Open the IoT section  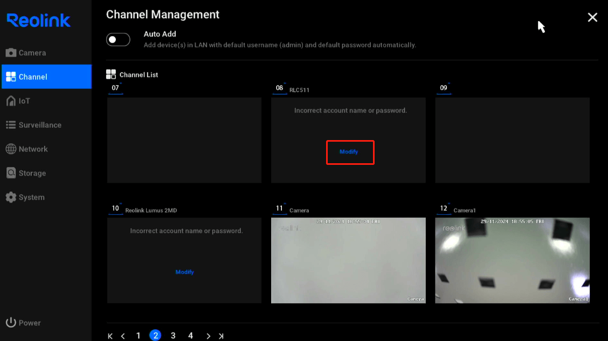(x=18, y=101)
